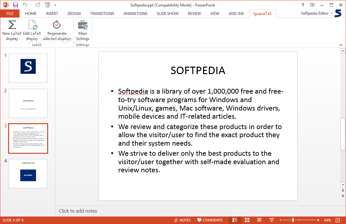Open Softpedia Editor account dropdown
The height and width of the screenshot is (224, 346).
(317, 13)
